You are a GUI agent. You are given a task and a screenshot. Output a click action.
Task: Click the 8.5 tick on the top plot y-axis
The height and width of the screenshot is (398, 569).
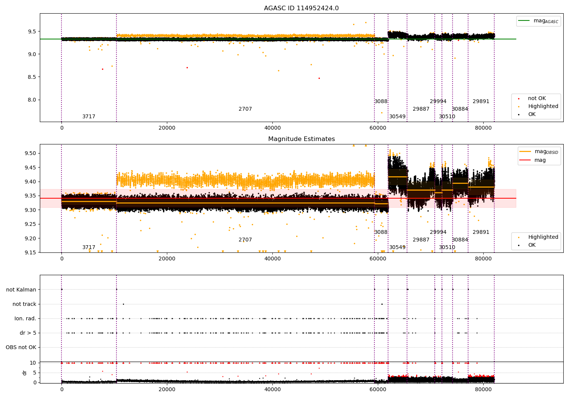pyautogui.click(x=32, y=77)
